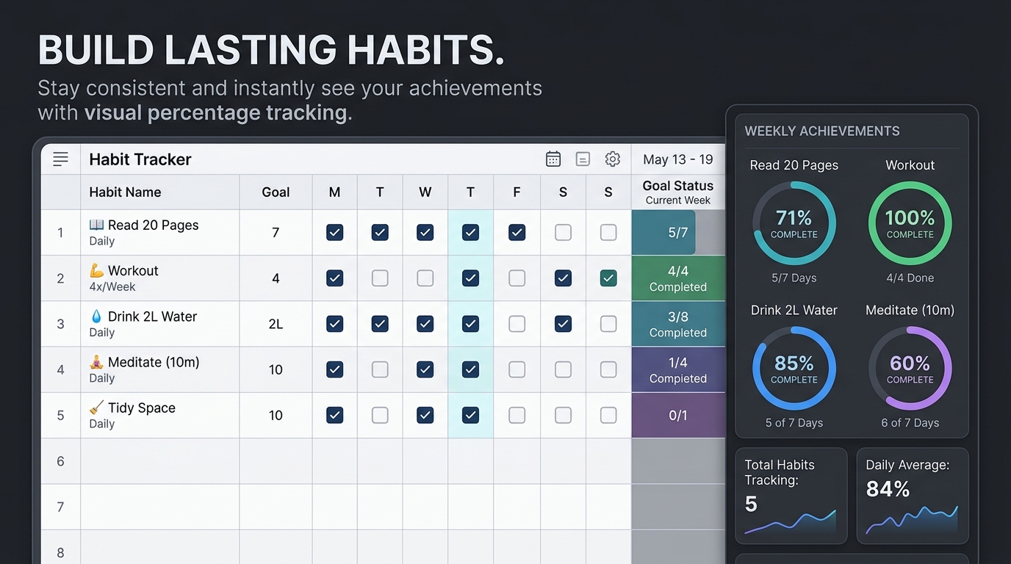
Task: Click the Habit Name column header
Action: tap(125, 192)
